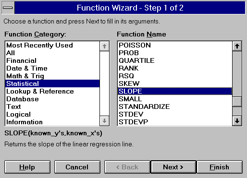Click the Function Name label

point(141,35)
